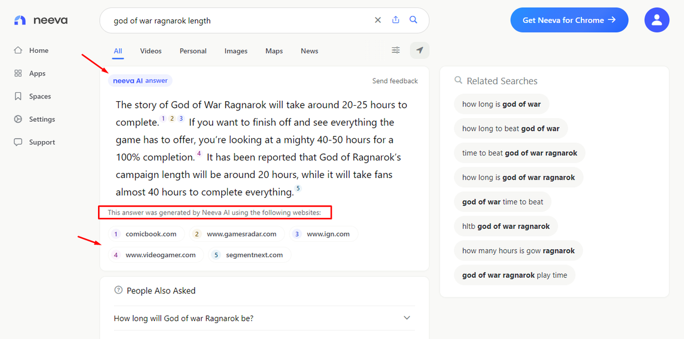This screenshot has height=339, width=684.
Task: Open source www.videogamer.com
Action: click(156, 255)
